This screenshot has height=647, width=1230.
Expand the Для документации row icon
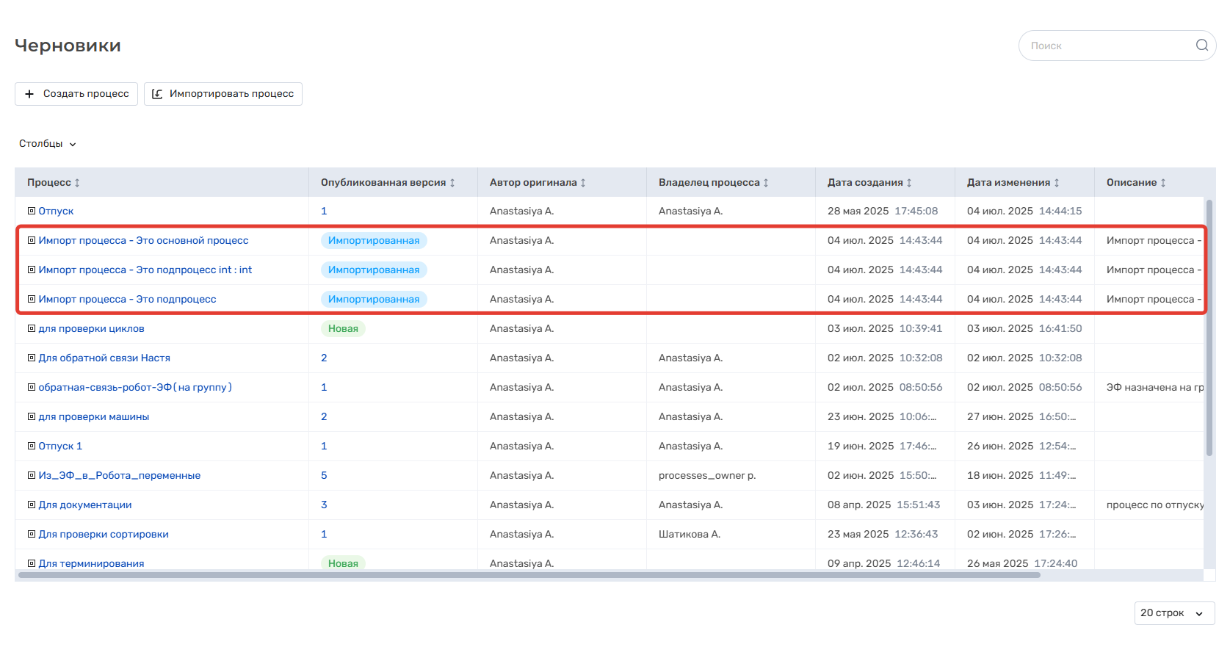(32, 505)
